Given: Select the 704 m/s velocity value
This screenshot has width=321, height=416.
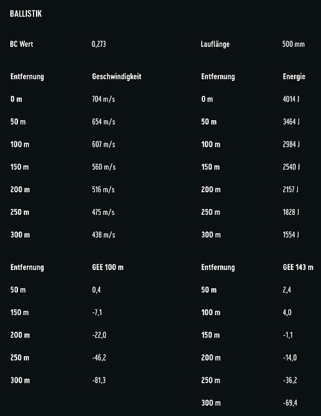Looking at the screenshot, I should (x=103, y=99).
